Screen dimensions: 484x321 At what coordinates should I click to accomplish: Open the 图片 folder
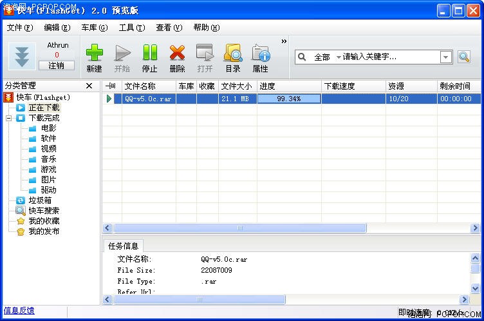pyautogui.click(x=48, y=180)
